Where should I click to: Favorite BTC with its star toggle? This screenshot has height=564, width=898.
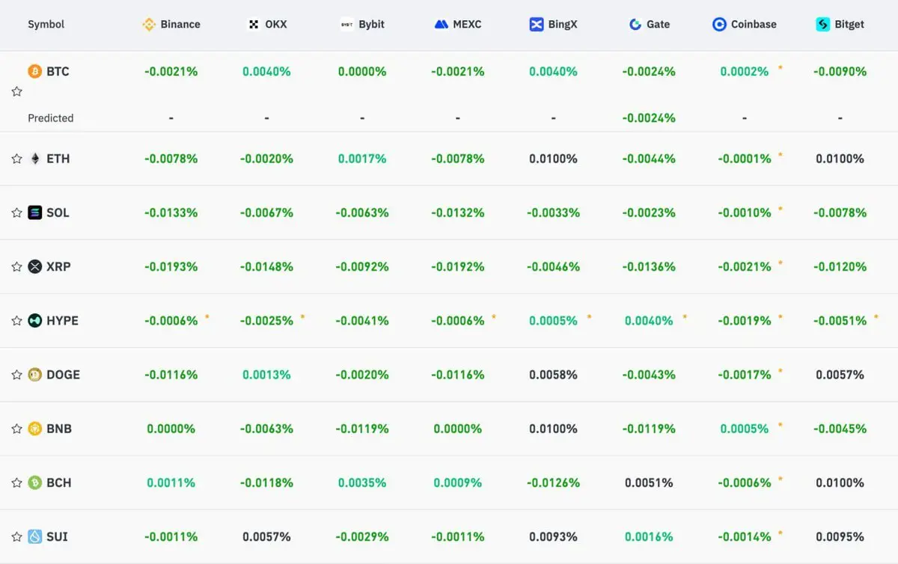[x=16, y=91]
